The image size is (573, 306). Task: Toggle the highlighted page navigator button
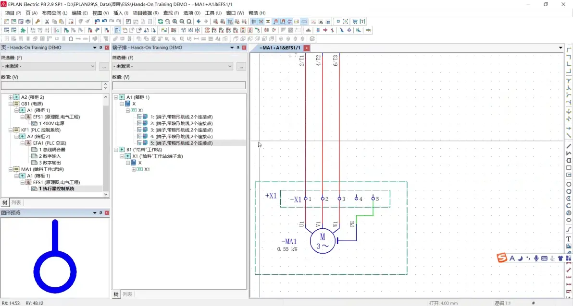tap(117, 30)
